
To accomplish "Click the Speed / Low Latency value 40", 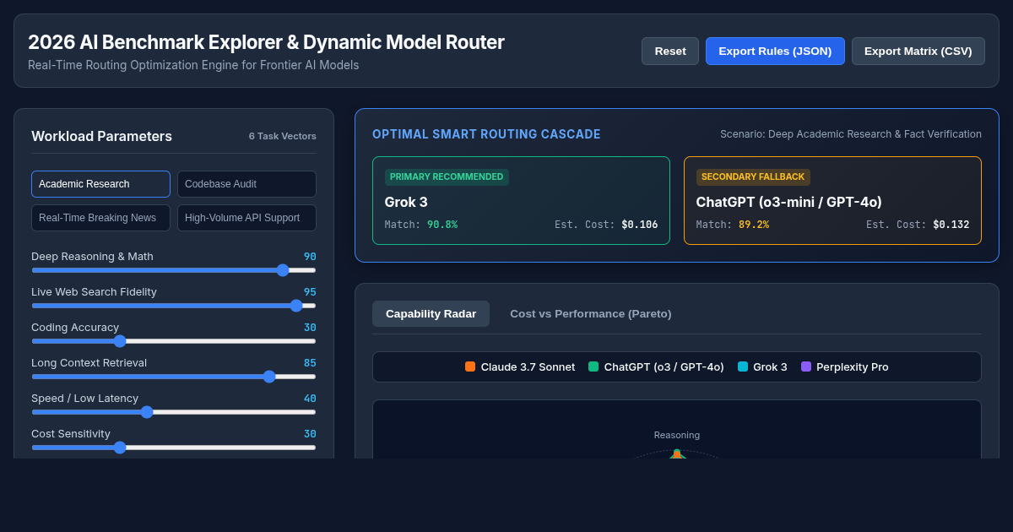I will pyautogui.click(x=310, y=399).
